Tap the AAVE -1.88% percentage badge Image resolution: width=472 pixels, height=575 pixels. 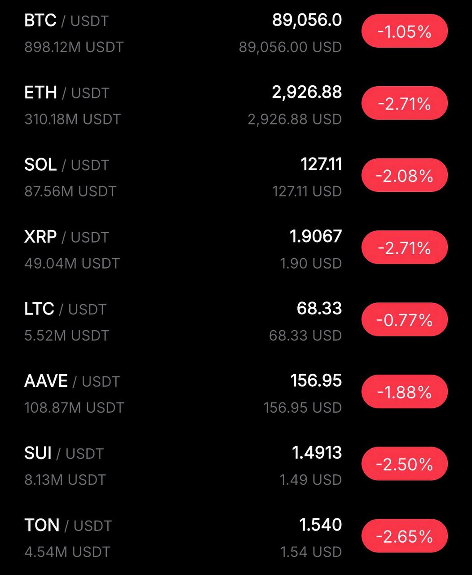click(404, 392)
